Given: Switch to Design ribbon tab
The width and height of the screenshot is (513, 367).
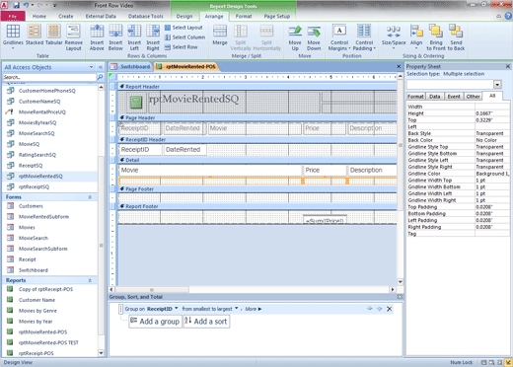Looking at the screenshot, I should coord(184,16).
